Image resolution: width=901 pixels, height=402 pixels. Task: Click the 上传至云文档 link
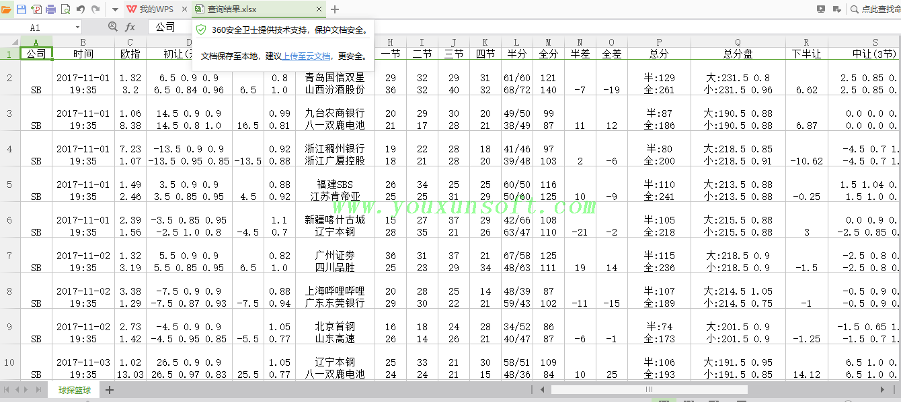(x=306, y=56)
